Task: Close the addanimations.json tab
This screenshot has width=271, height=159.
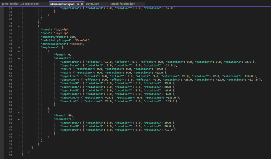Action: click(x=82, y=4)
